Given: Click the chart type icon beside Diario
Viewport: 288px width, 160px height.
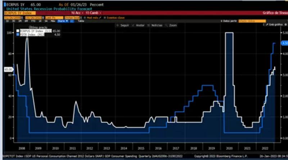Looking at the screenshot, I should [72, 21].
